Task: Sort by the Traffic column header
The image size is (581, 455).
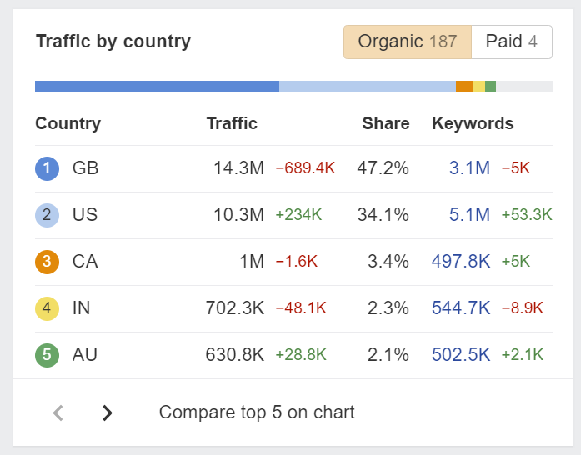Action: (232, 123)
